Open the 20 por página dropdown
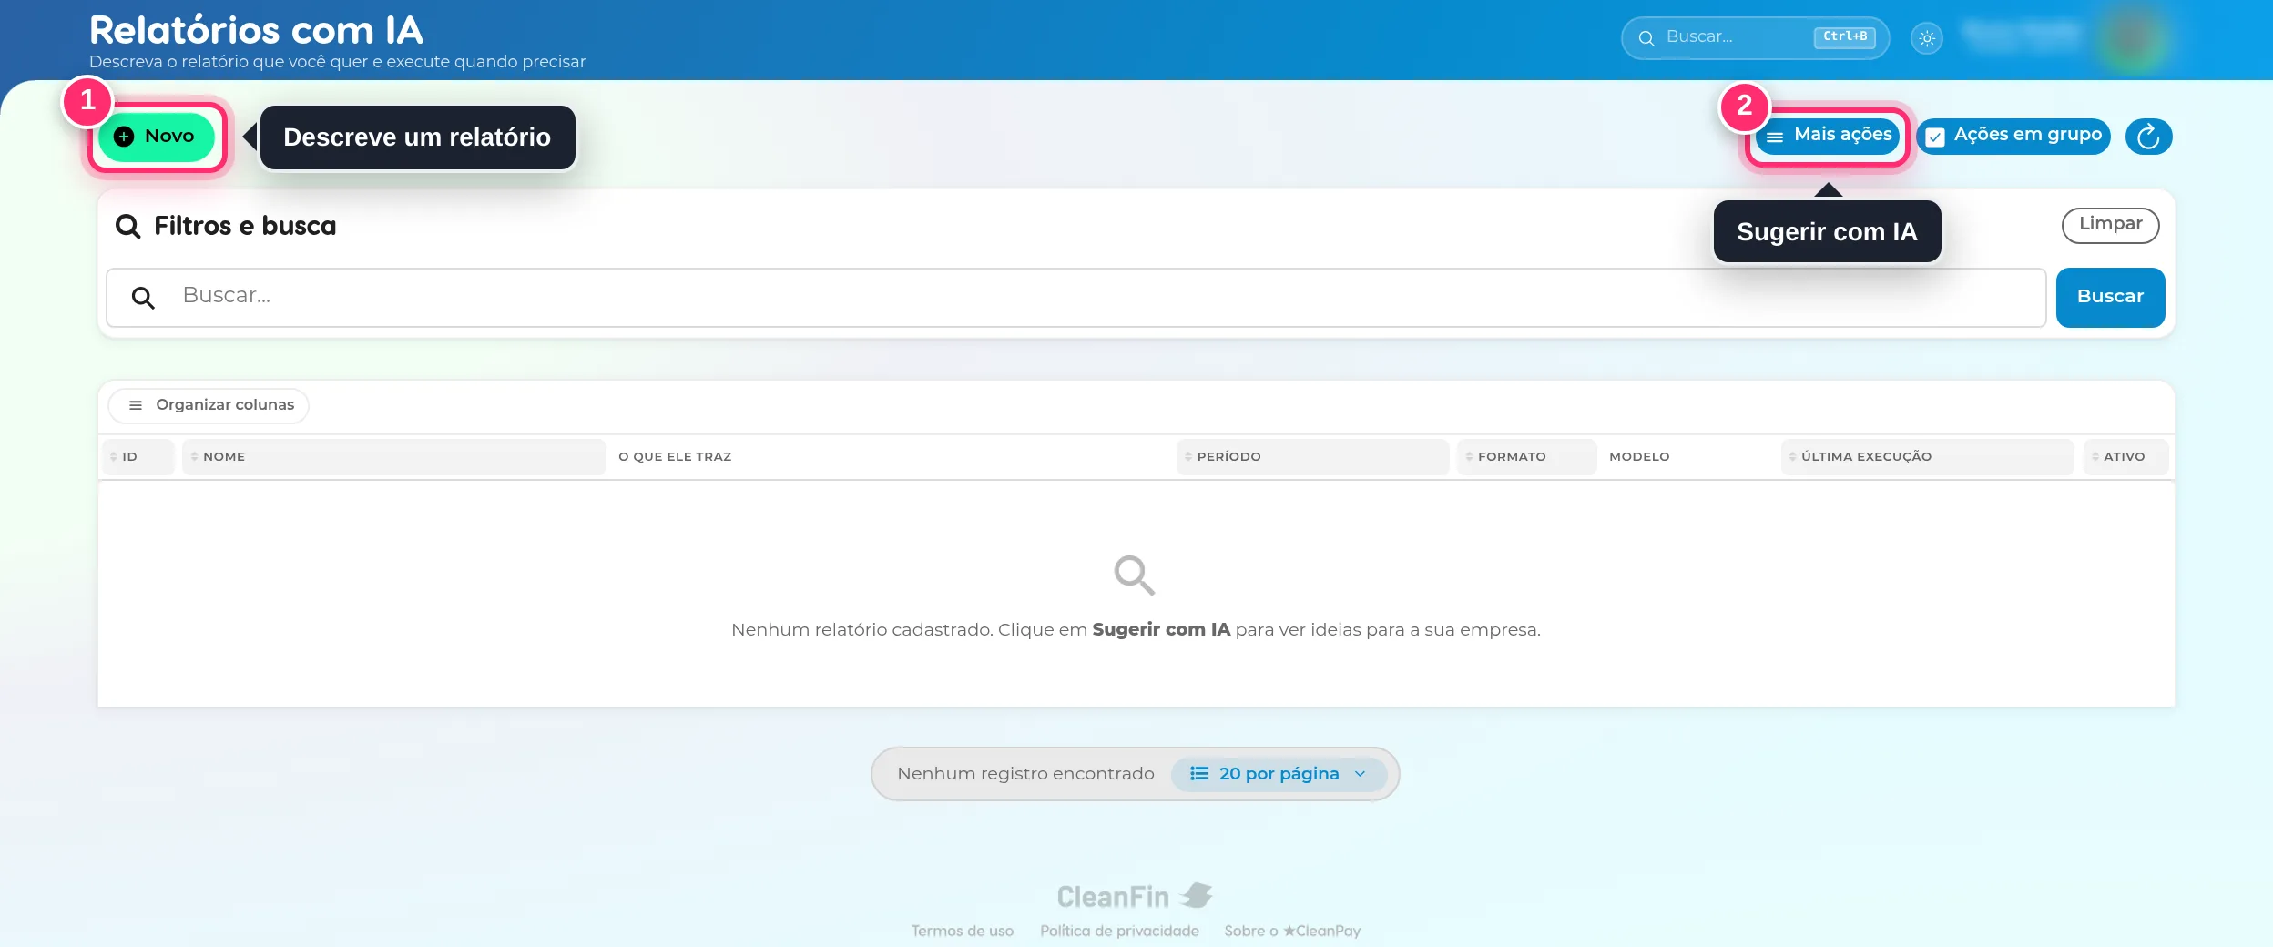The image size is (2273, 947). (x=1279, y=774)
